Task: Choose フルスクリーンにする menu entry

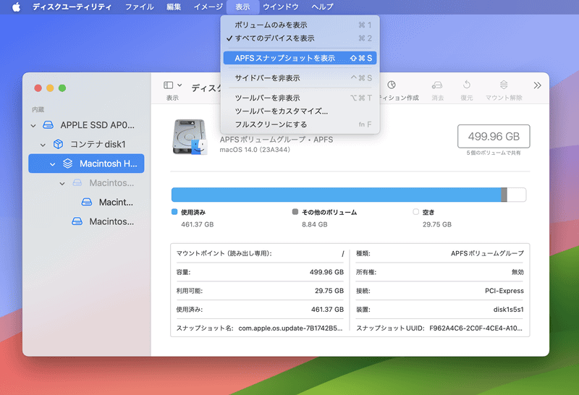Action: point(300,124)
